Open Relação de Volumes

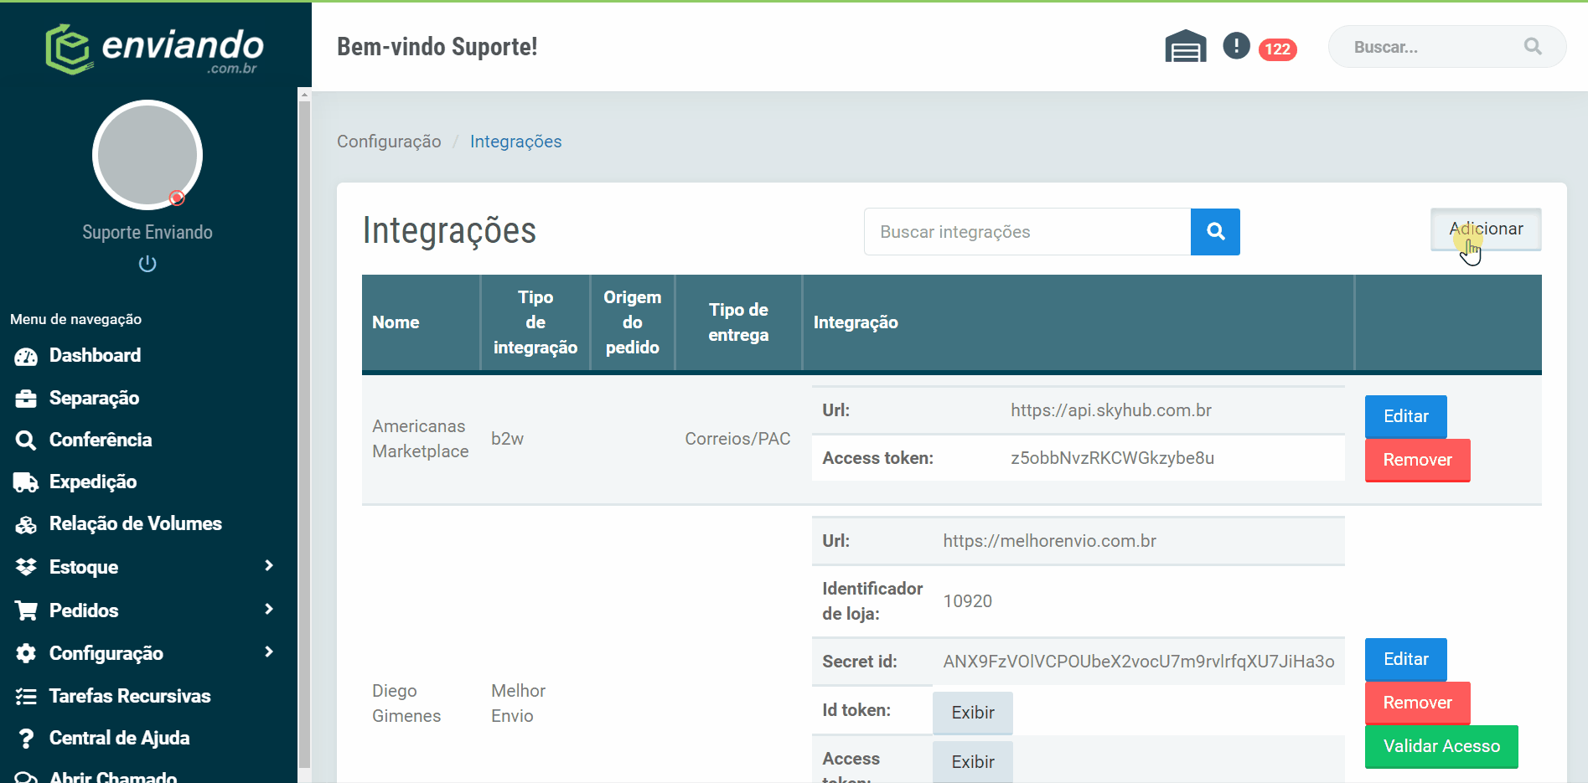tap(136, 523)
